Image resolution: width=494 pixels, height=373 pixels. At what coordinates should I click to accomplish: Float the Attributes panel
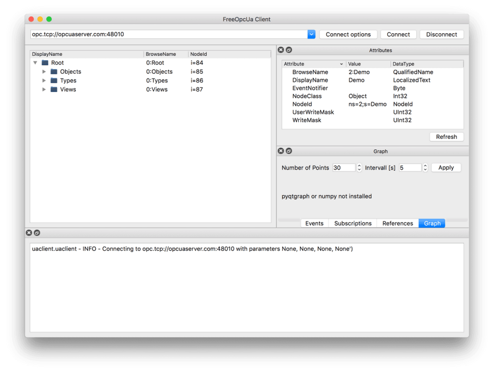point(288,50)
